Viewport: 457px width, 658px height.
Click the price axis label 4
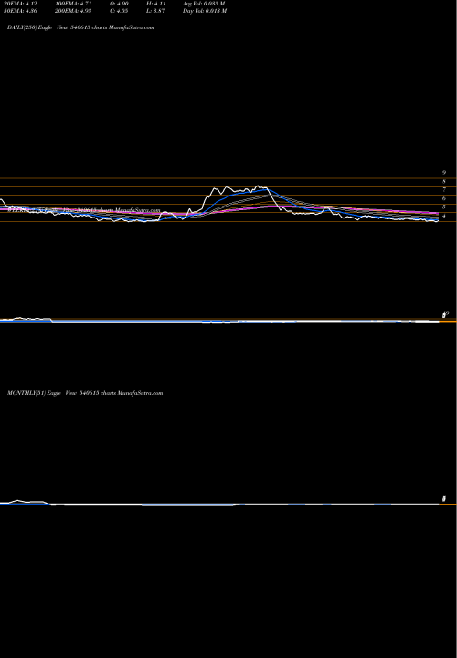(x=444, y=216)
